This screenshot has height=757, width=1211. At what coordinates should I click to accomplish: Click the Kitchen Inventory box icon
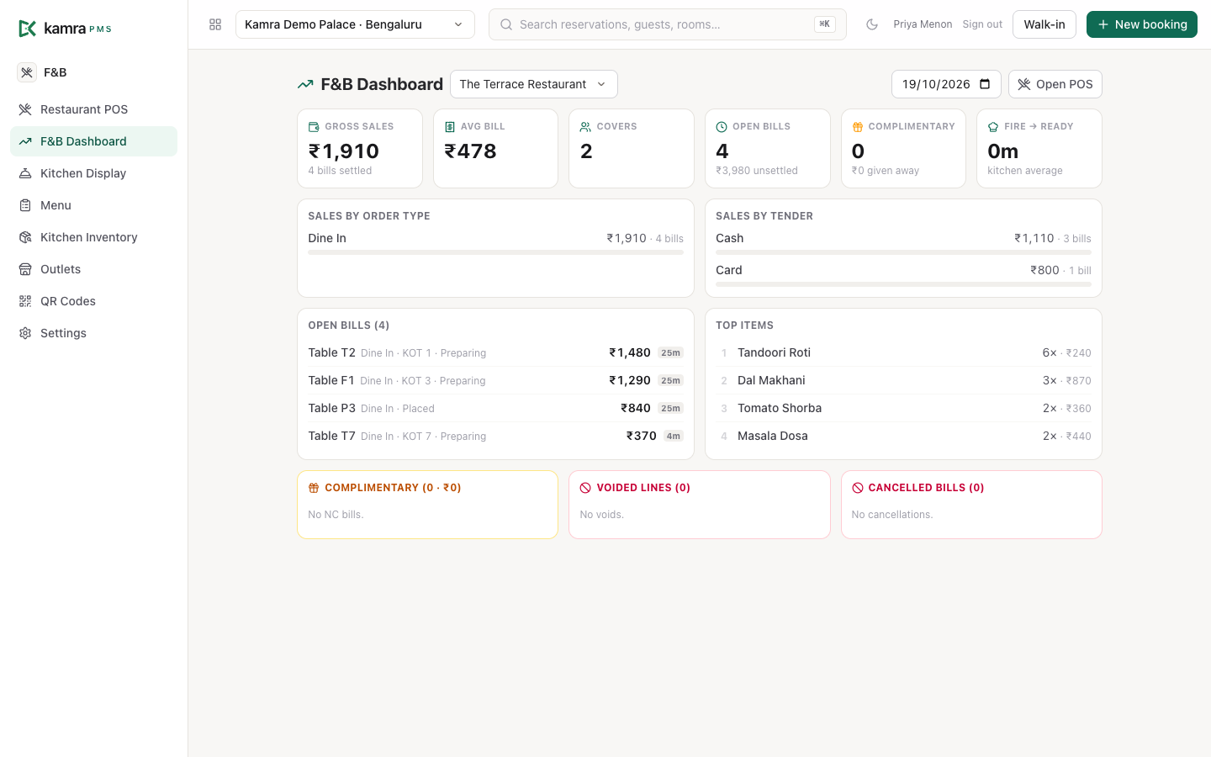25,237
